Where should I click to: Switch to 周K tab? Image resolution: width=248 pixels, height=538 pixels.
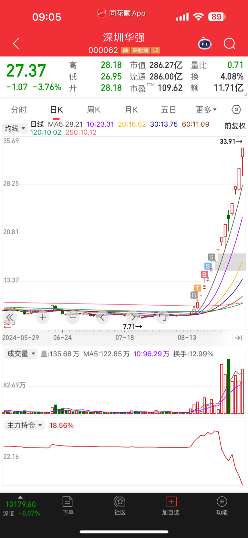click(94, 110)
